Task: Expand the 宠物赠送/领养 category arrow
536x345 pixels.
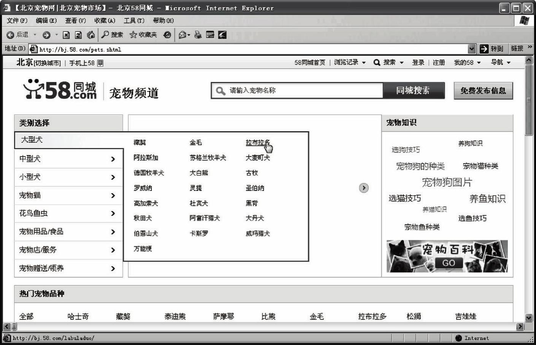Action: (113, 269)
